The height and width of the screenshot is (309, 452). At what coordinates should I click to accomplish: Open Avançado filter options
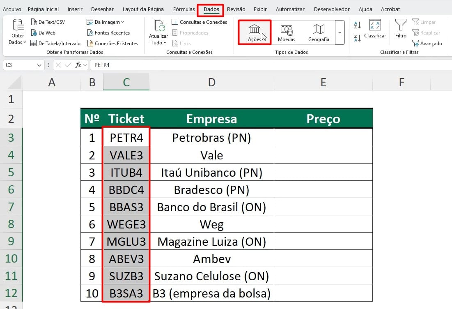427,43
